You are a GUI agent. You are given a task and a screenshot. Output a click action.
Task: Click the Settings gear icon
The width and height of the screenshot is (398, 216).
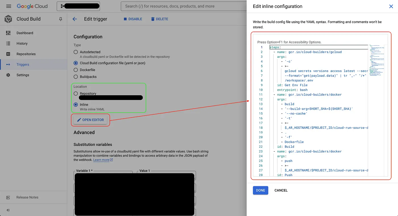[8, 75]
